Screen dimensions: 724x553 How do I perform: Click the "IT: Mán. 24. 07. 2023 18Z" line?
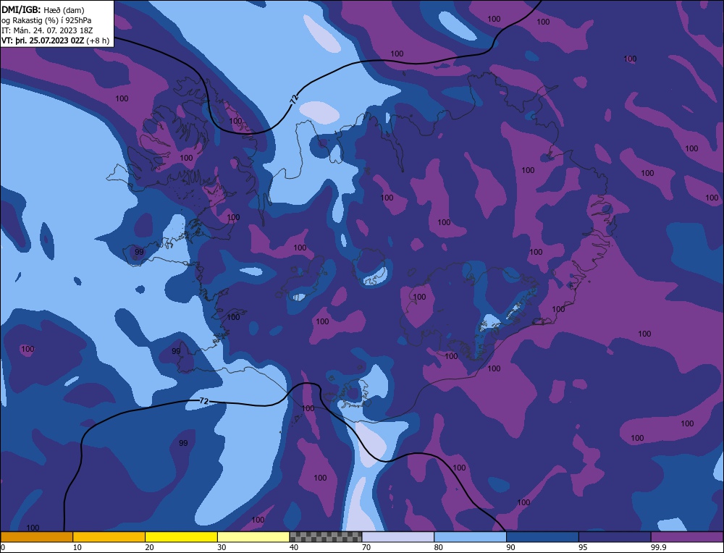coord(47,30)
